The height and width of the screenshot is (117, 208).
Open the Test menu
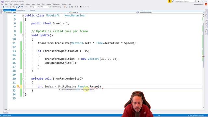[x=43, y=4]
